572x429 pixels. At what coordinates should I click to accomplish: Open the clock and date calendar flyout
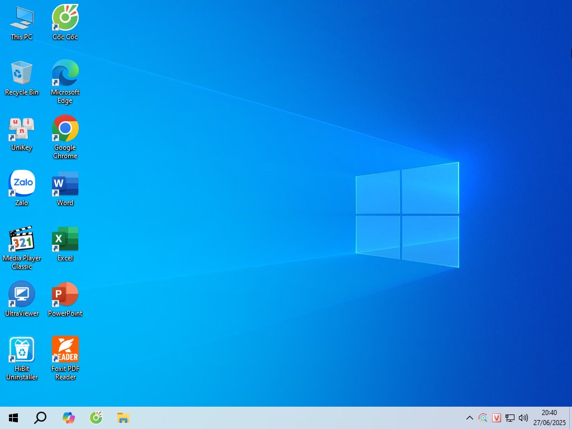[549, 418]
